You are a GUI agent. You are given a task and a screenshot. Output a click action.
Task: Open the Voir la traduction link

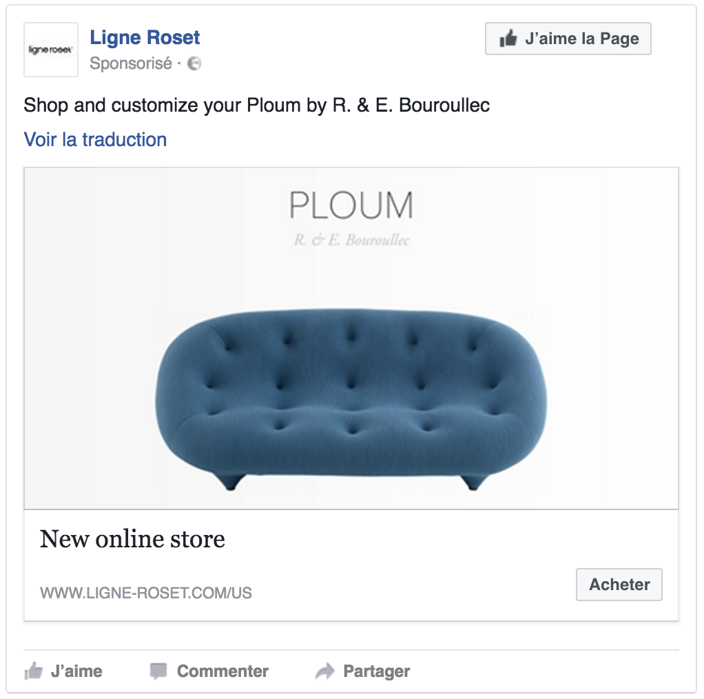coord(95,139)
